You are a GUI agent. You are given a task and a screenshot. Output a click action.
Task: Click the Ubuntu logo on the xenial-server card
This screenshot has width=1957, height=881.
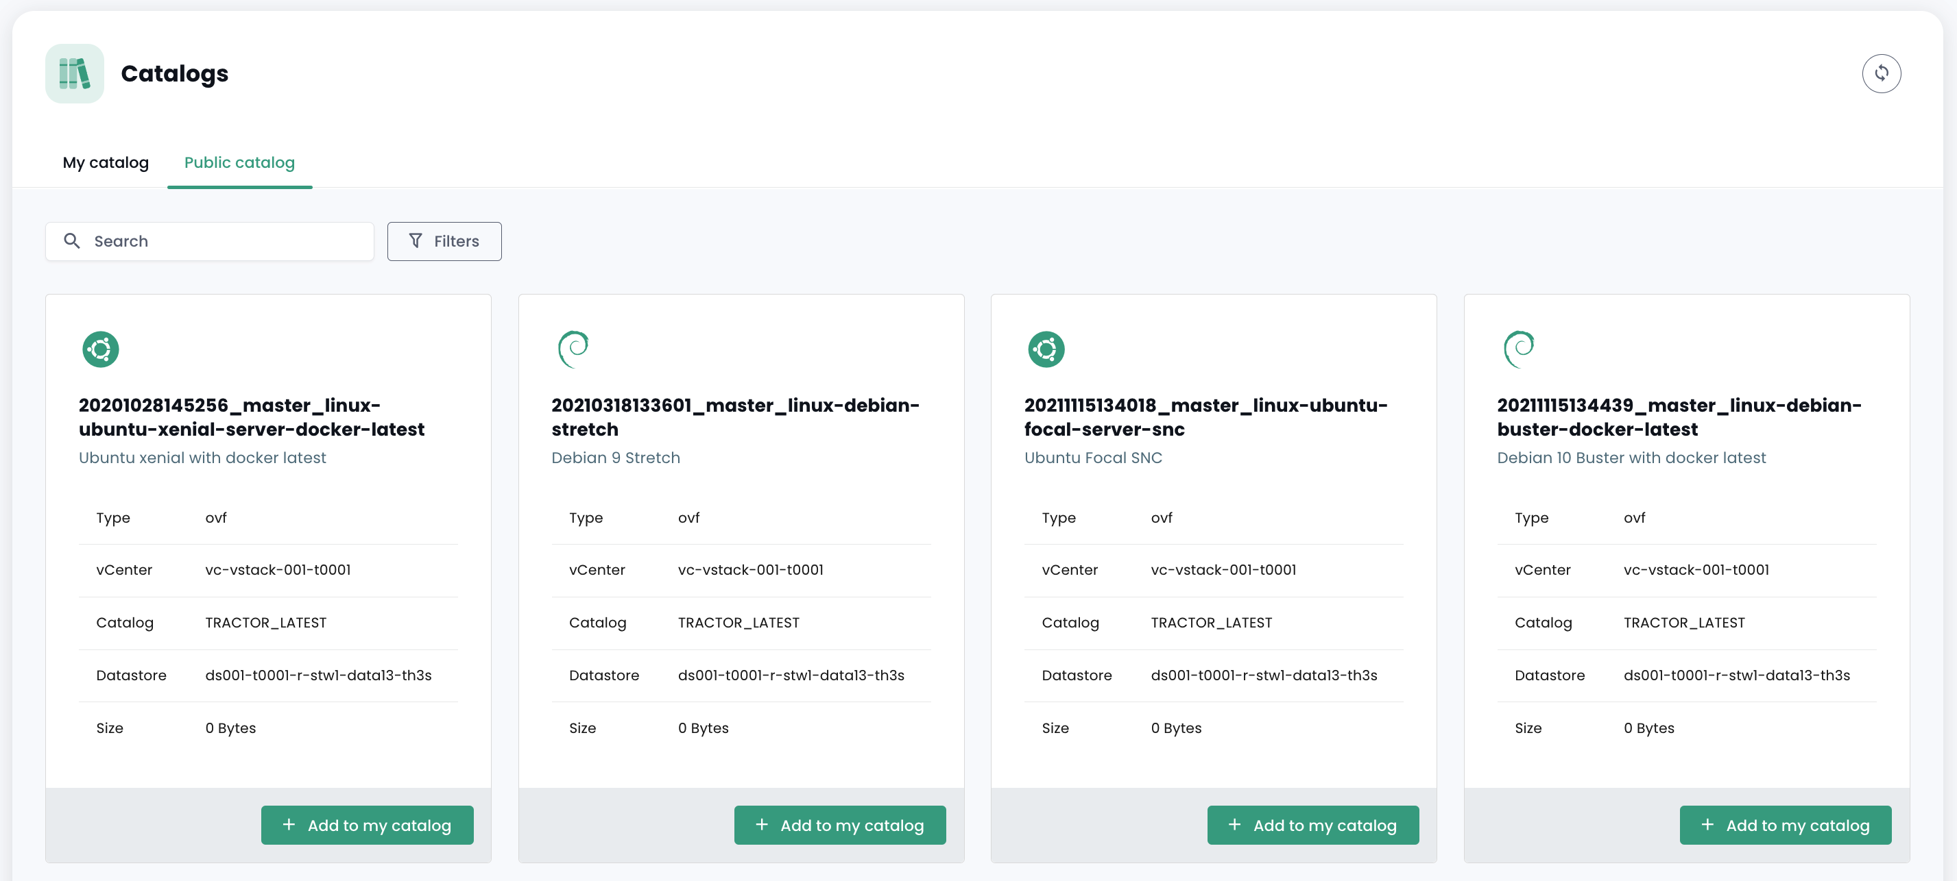tap(100, 349)
